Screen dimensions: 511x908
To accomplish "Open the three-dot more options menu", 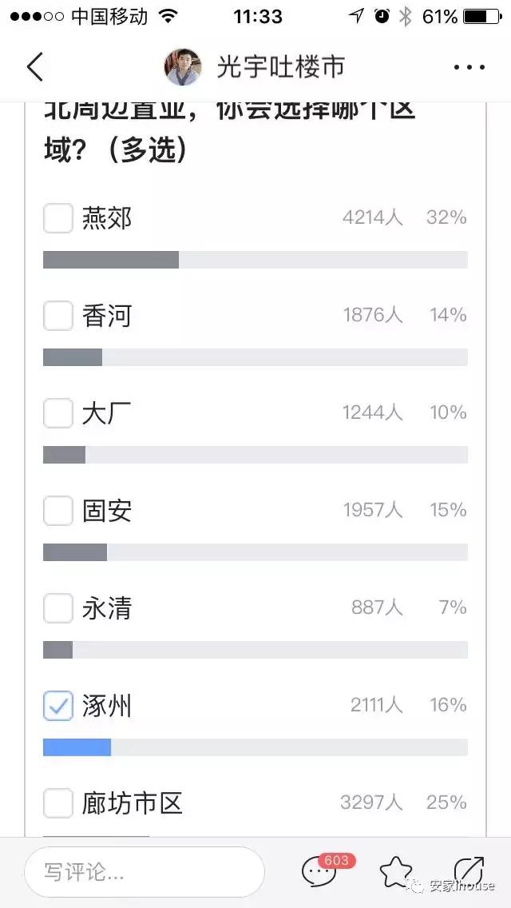I will point(469,67).
